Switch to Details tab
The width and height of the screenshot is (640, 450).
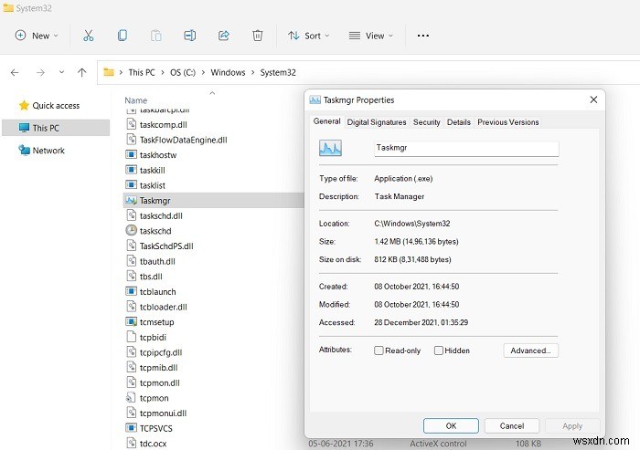(x=458, y=122)
